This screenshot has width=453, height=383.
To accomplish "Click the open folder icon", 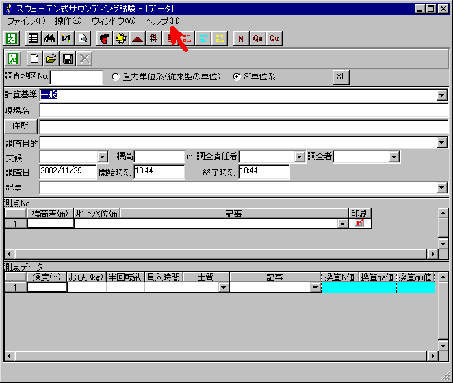I will pyautogui.click(x=51, y=59).
